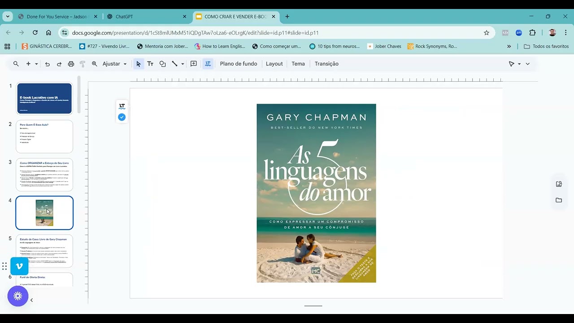The height and width of the screenshot is (323, 574).
Task: Open the Chrome profile avatar
Action: coord(552,33)
